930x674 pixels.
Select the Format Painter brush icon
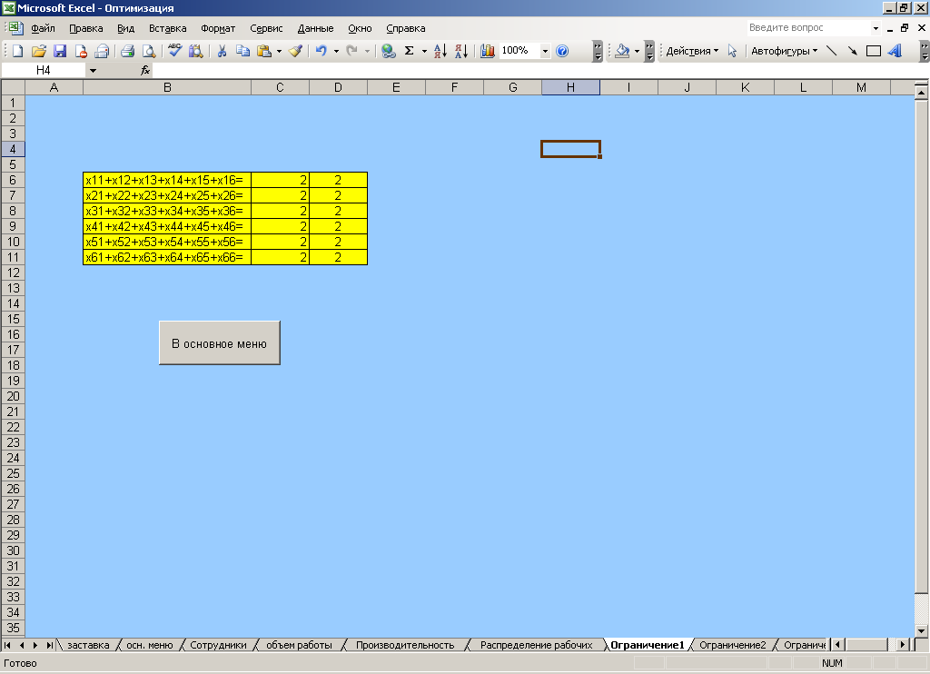pyautogui.click(x=296, y=52)
